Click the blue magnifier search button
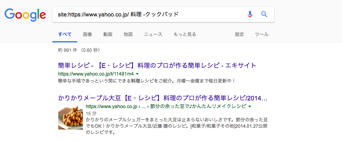The height and width of the screenshot is (141, 342). [264, 14]
